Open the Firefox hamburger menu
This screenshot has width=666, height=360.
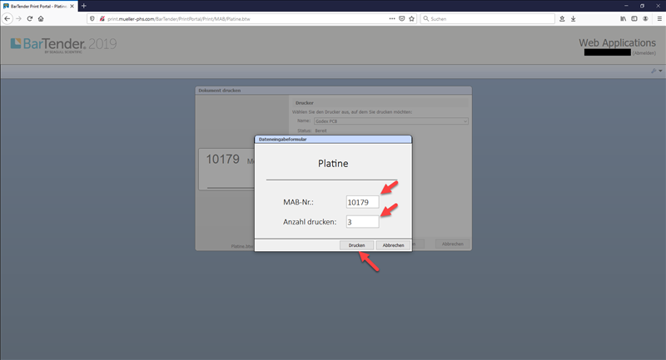pyautogui.click(x=658, y=18)
